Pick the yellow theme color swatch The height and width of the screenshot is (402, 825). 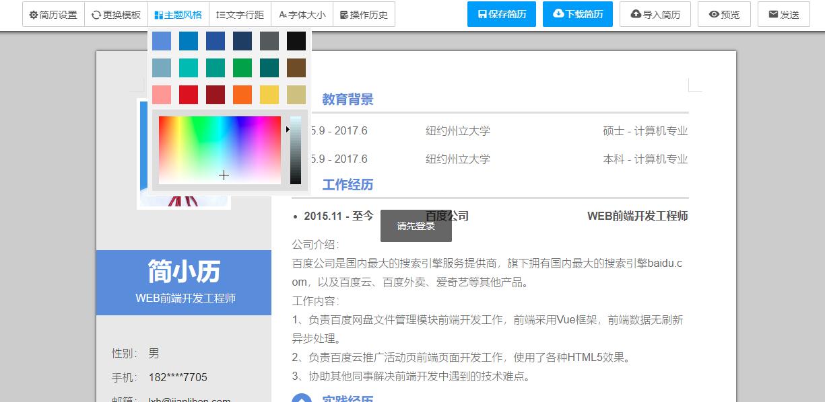[269, 94]
